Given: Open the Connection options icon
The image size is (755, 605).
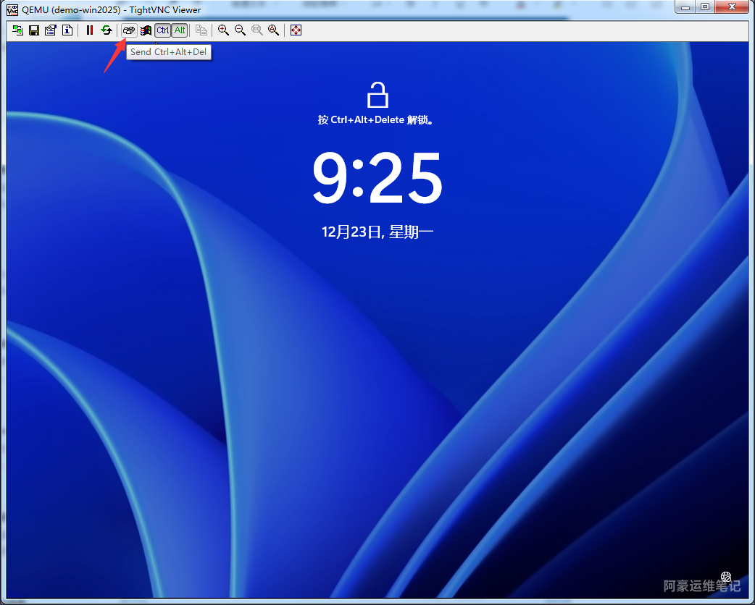Looking at the screenshot, I should click(x=50, y=30).
